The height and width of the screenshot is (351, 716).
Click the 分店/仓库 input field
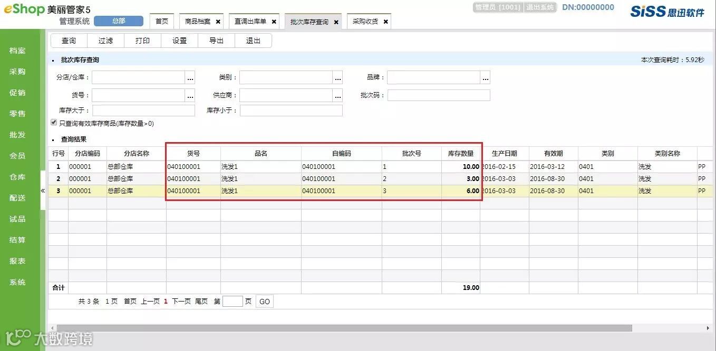(x=139, y=78)
